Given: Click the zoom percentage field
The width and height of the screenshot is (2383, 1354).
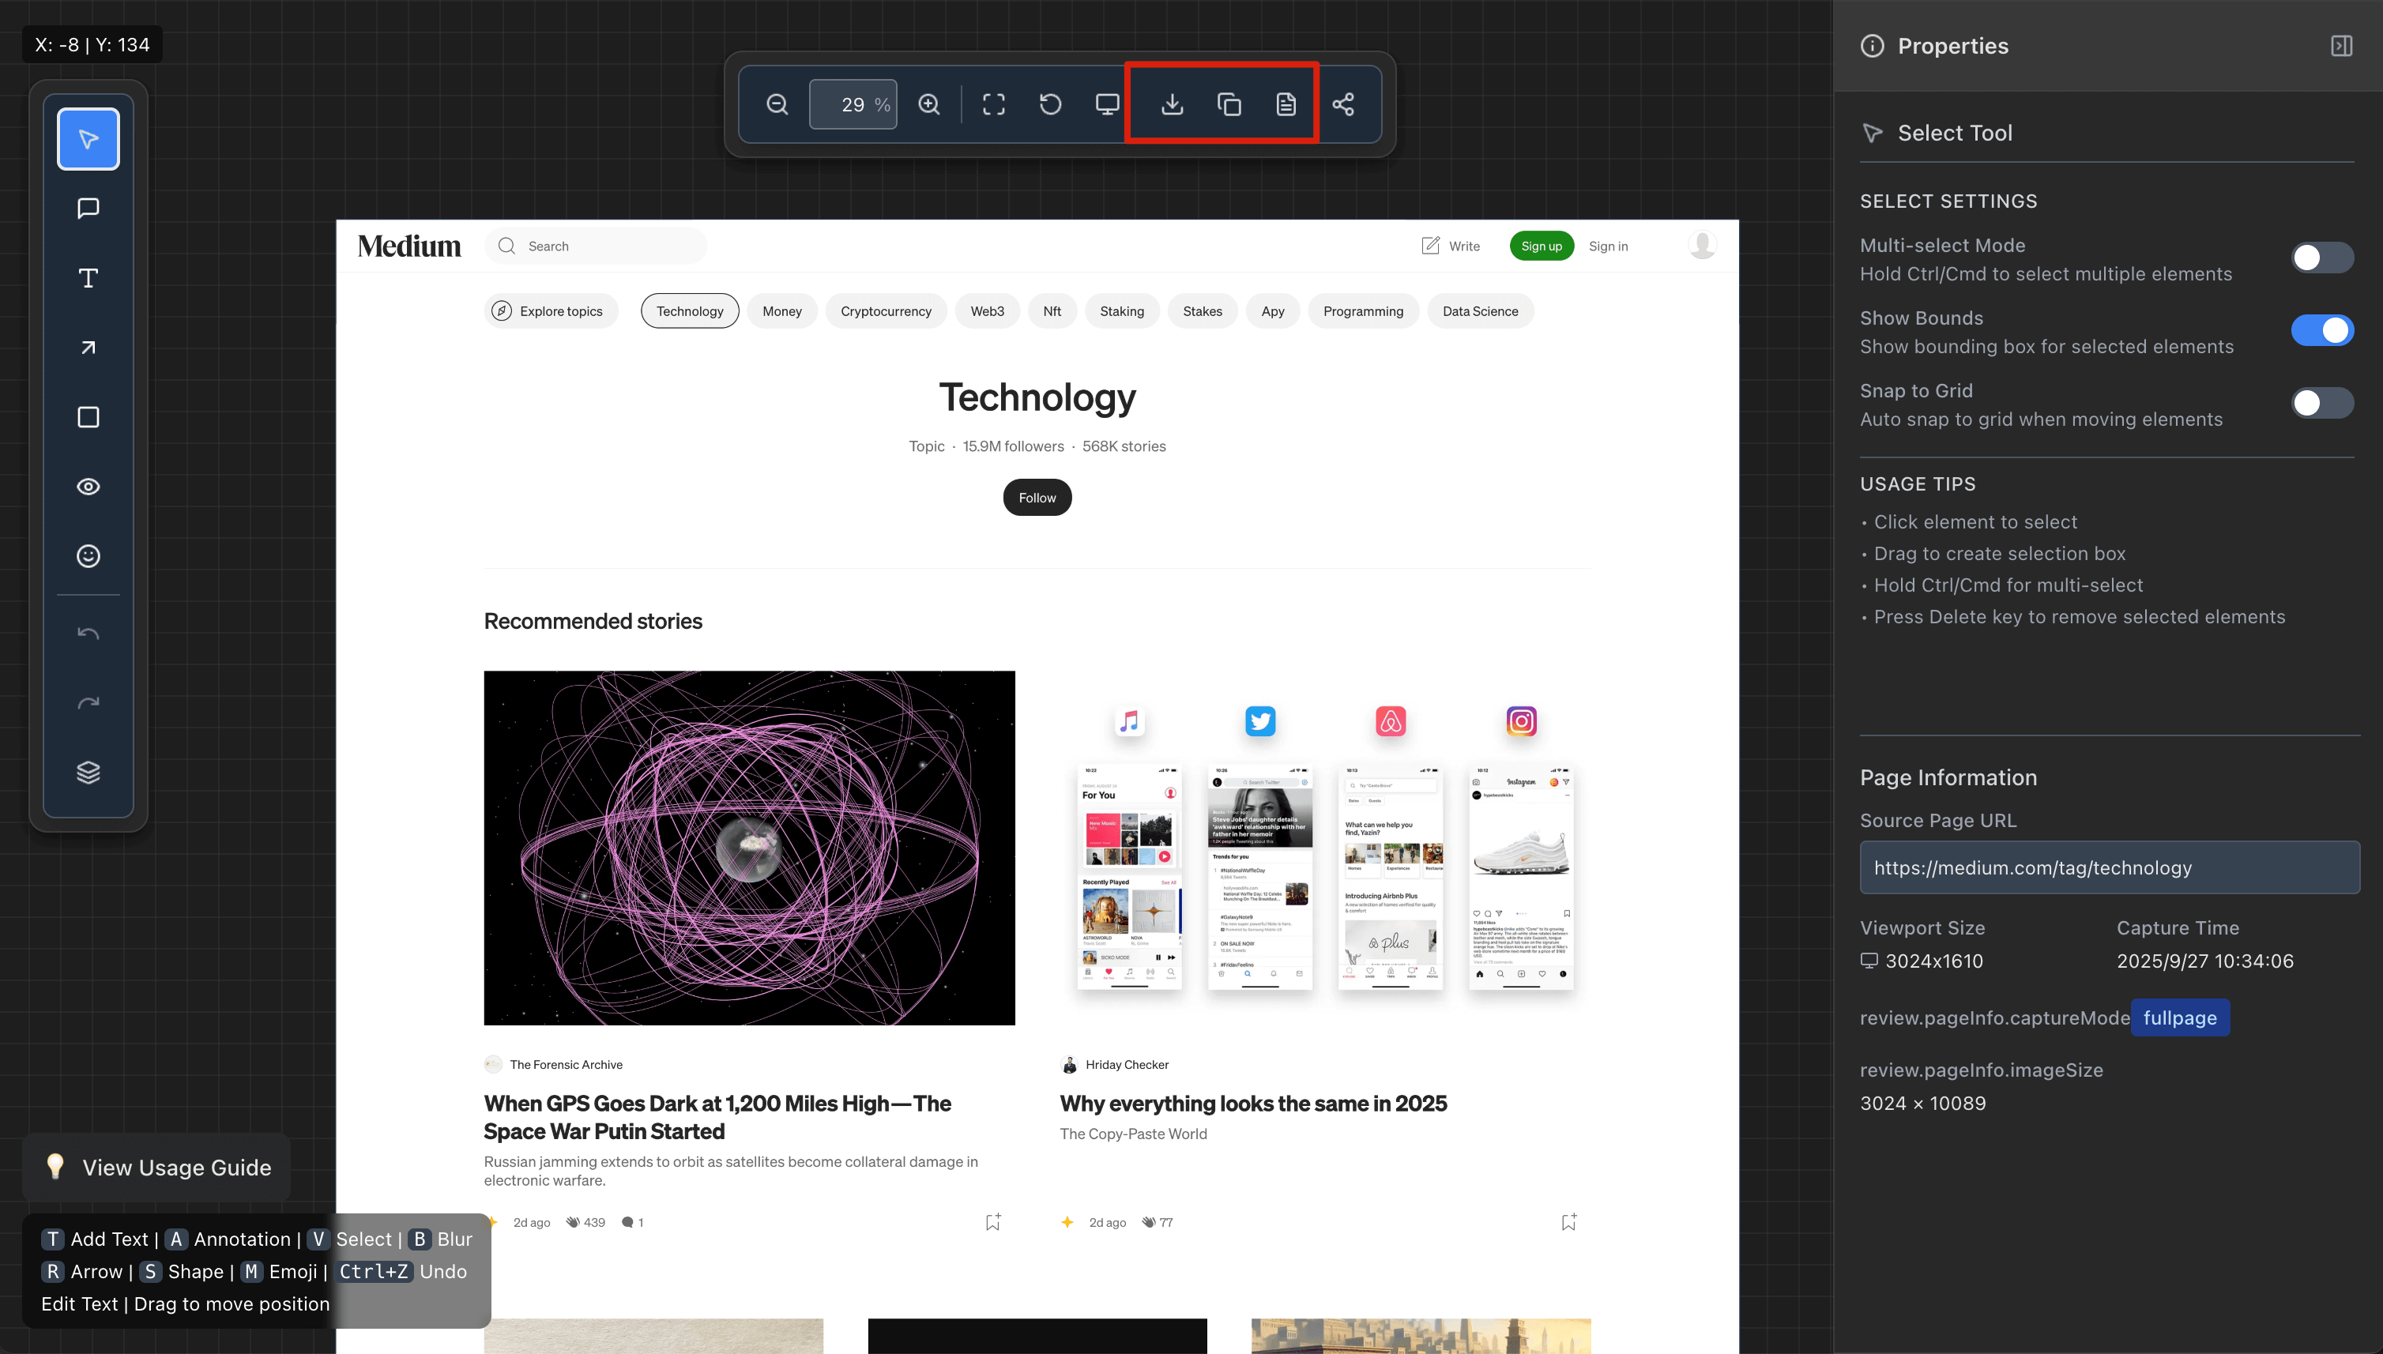Looking at the screenshot, I should pos(851,104).
